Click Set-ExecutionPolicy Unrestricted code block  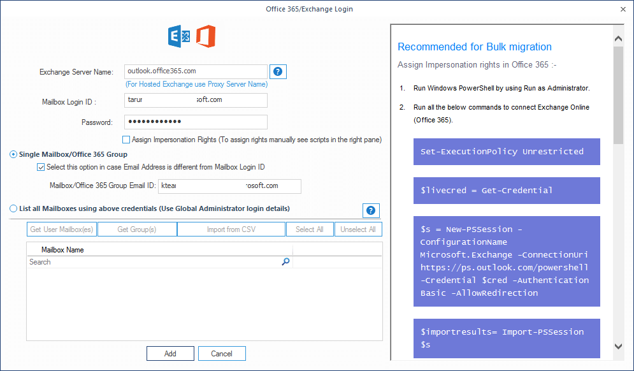pos(507,152)
